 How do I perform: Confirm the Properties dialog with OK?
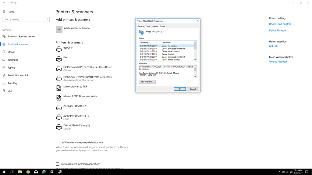click(180, 89)
